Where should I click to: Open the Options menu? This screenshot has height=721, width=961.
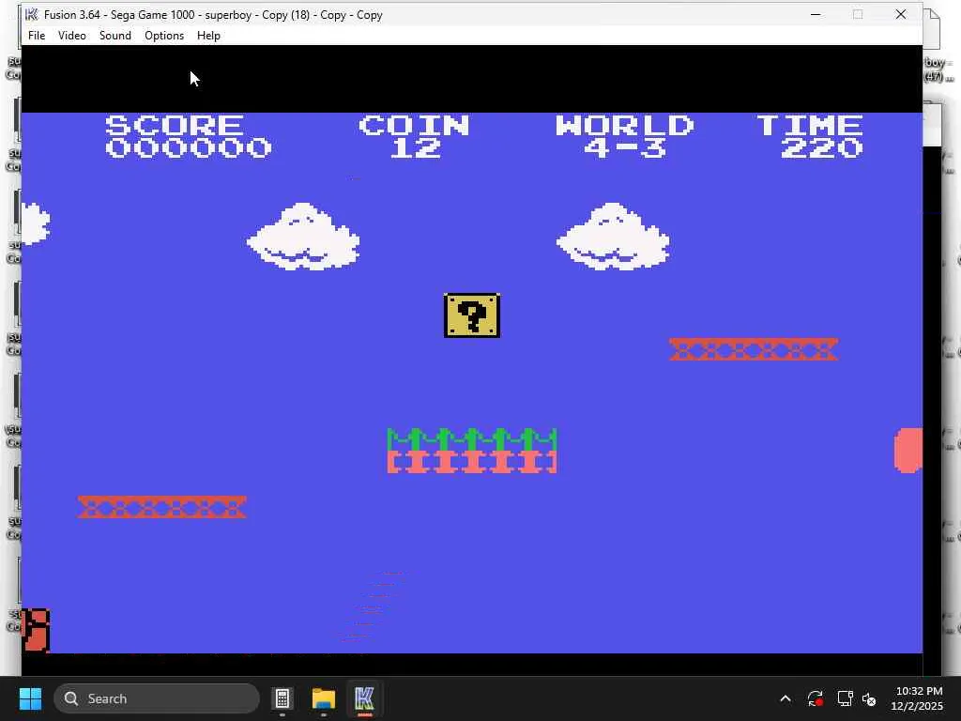164,36
